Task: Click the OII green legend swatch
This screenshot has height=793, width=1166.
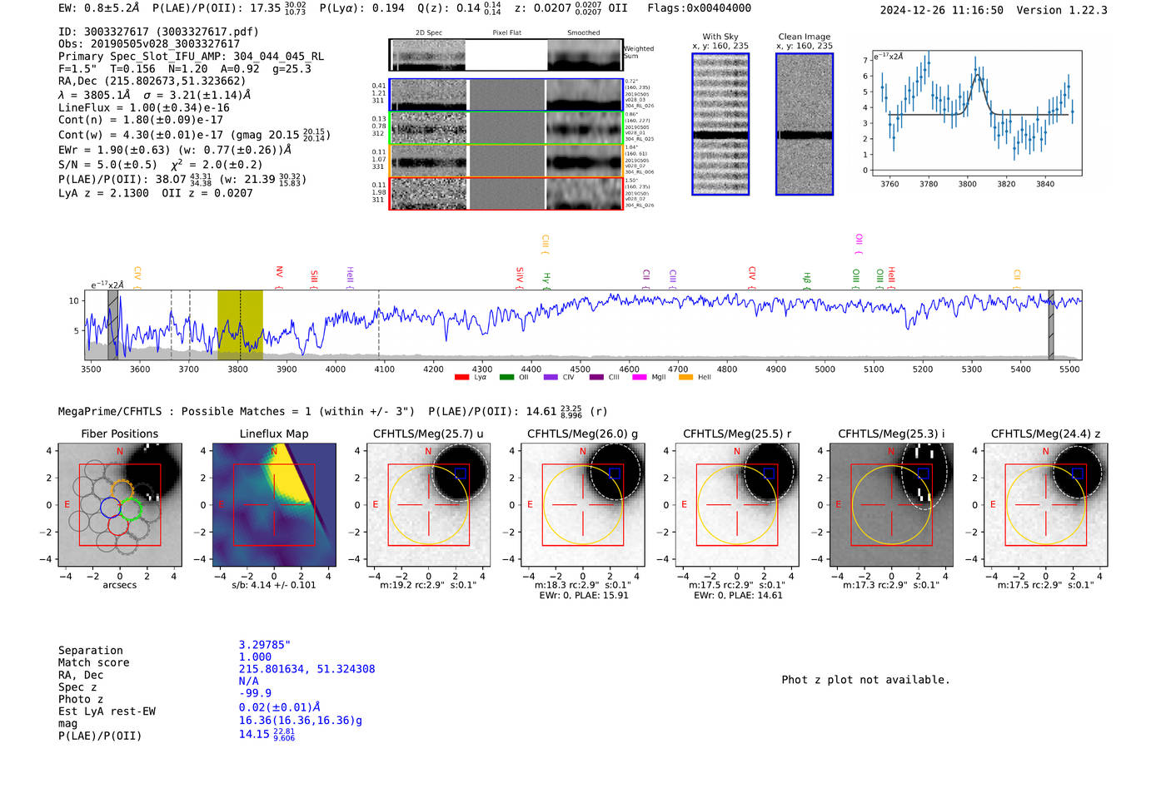Action: point(506,377)
